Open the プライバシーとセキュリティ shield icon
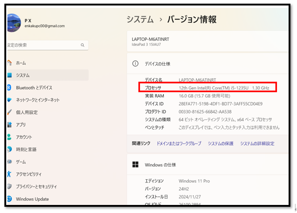 coord(9,186)
